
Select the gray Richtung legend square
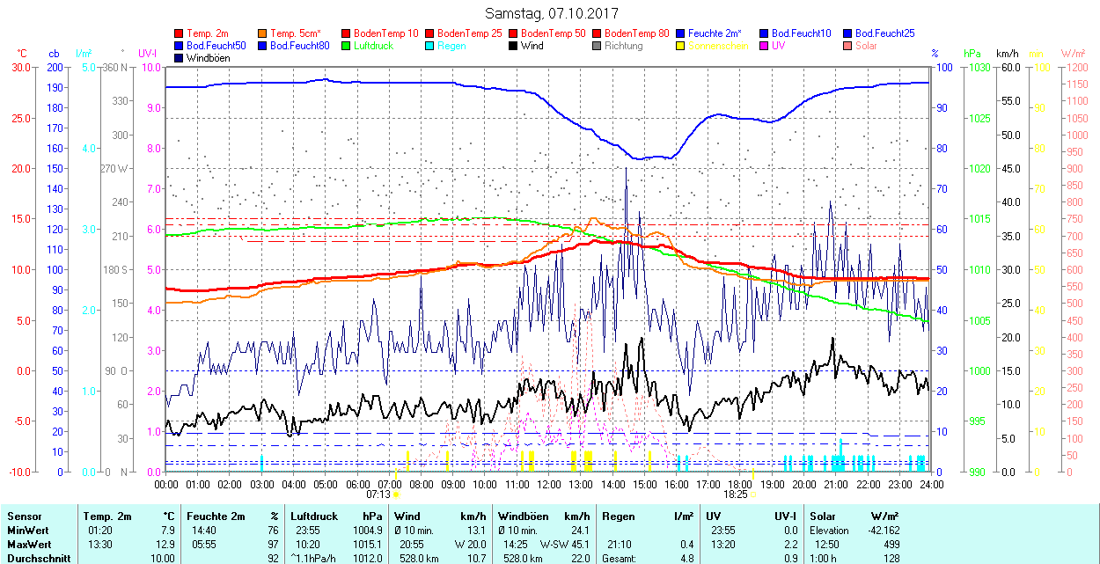point(598,46)
